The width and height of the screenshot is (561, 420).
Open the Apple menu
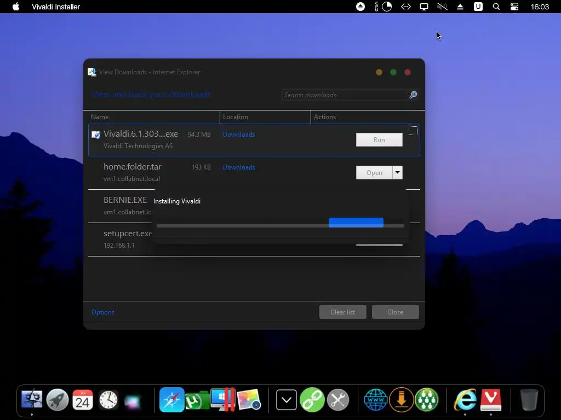click(16, 7)
